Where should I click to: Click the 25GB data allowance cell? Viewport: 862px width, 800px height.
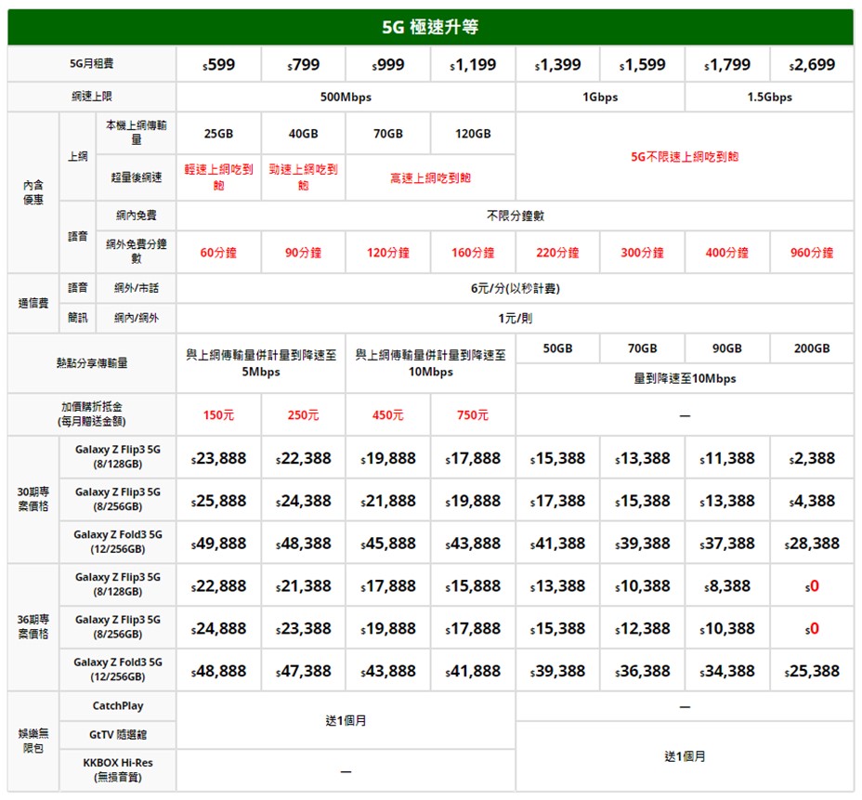click(x=219, y=134)
